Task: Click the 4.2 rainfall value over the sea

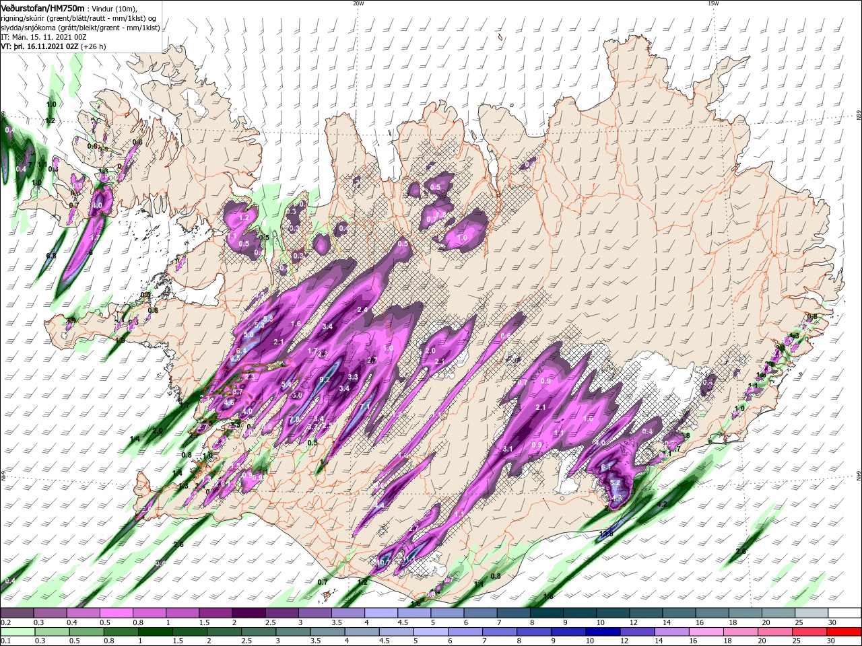Action: pyautogui.click(x=661, y=504)
